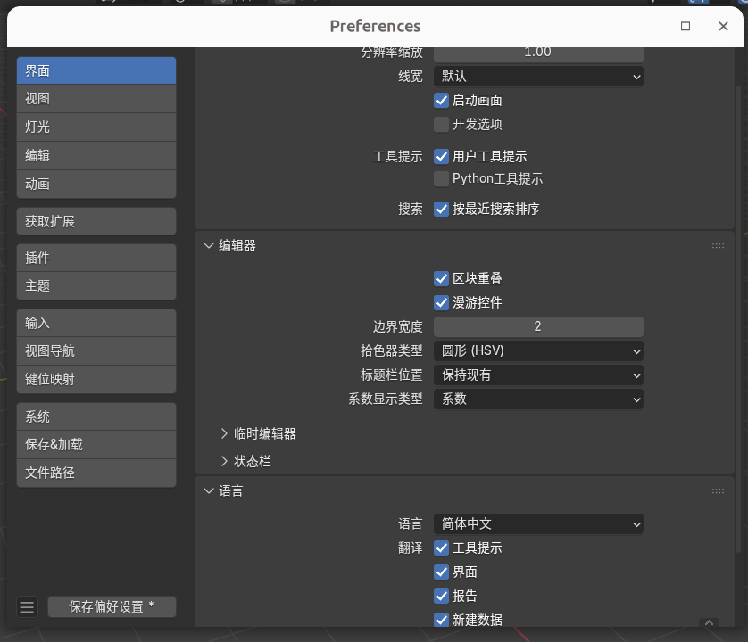
Task: Toggle the 漫游控件 checkbox
Action: (x=441, y=302)
